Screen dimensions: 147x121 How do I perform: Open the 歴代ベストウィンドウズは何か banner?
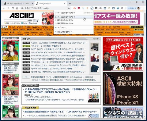click(123, 54)
